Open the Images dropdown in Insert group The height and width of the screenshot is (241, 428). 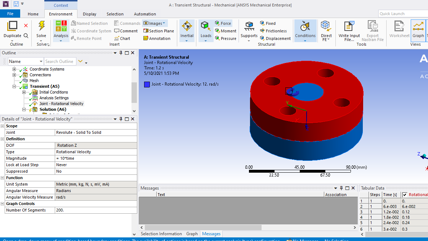[x=155, y=23]
